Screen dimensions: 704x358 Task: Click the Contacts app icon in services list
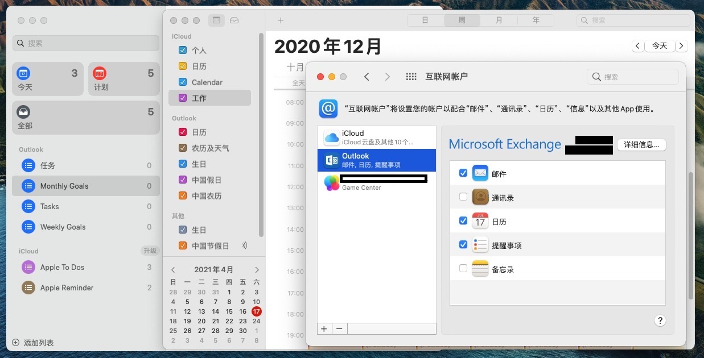pyautogui.click(x=480, y=197)
